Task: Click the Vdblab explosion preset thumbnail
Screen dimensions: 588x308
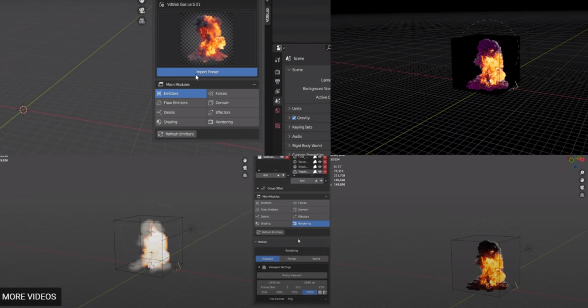Action: click(x=207, y=38)
